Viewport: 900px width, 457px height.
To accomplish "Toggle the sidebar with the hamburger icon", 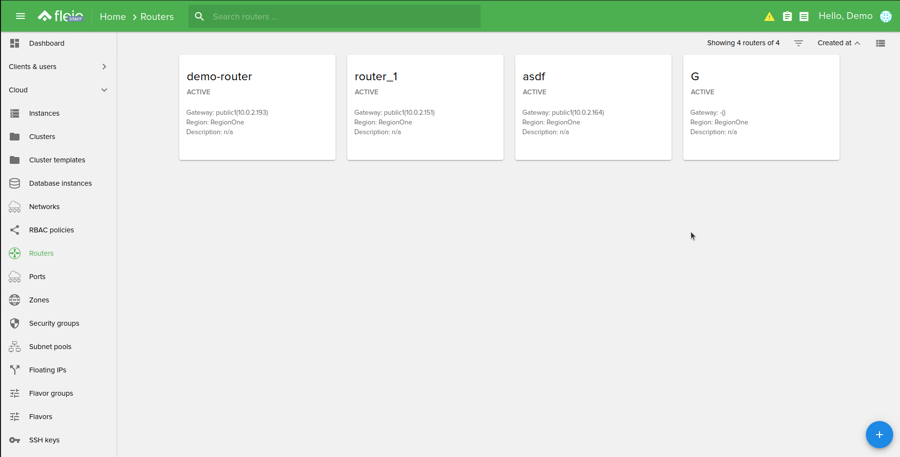I will pyautogui.click(x=20, y=16).
